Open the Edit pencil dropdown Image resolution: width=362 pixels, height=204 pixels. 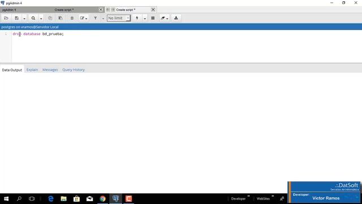point(83,18)
